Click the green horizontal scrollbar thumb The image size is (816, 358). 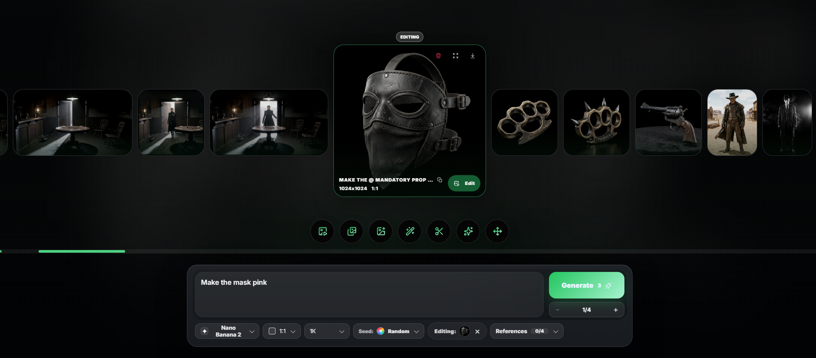pos(82,251)
